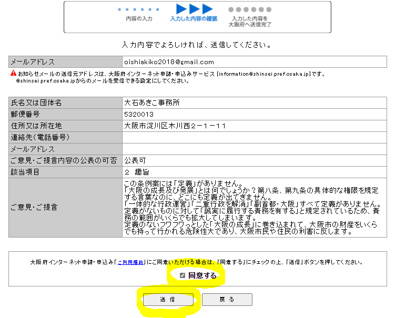Viewport: 395px width, 318px height.
Task: Click the 公表可 value cell
Action: coord(134,160)
